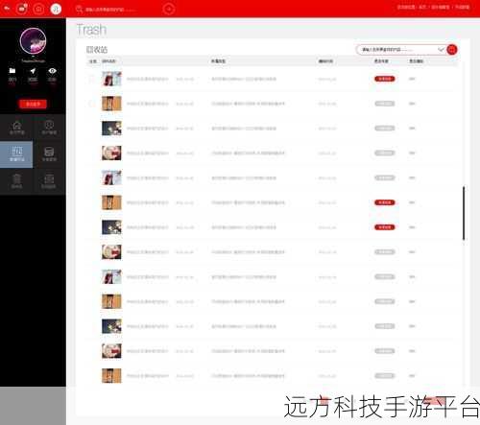Focus the search field in the red top bar

[x=110, y=10]
